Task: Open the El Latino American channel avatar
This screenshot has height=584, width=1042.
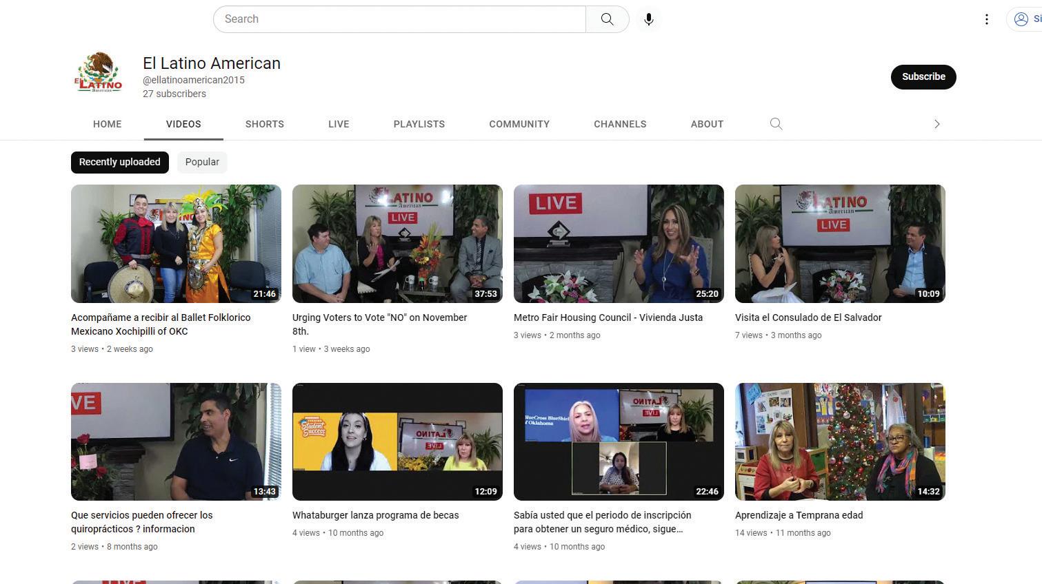Action: pyautogui.click(x=99, y=72)
